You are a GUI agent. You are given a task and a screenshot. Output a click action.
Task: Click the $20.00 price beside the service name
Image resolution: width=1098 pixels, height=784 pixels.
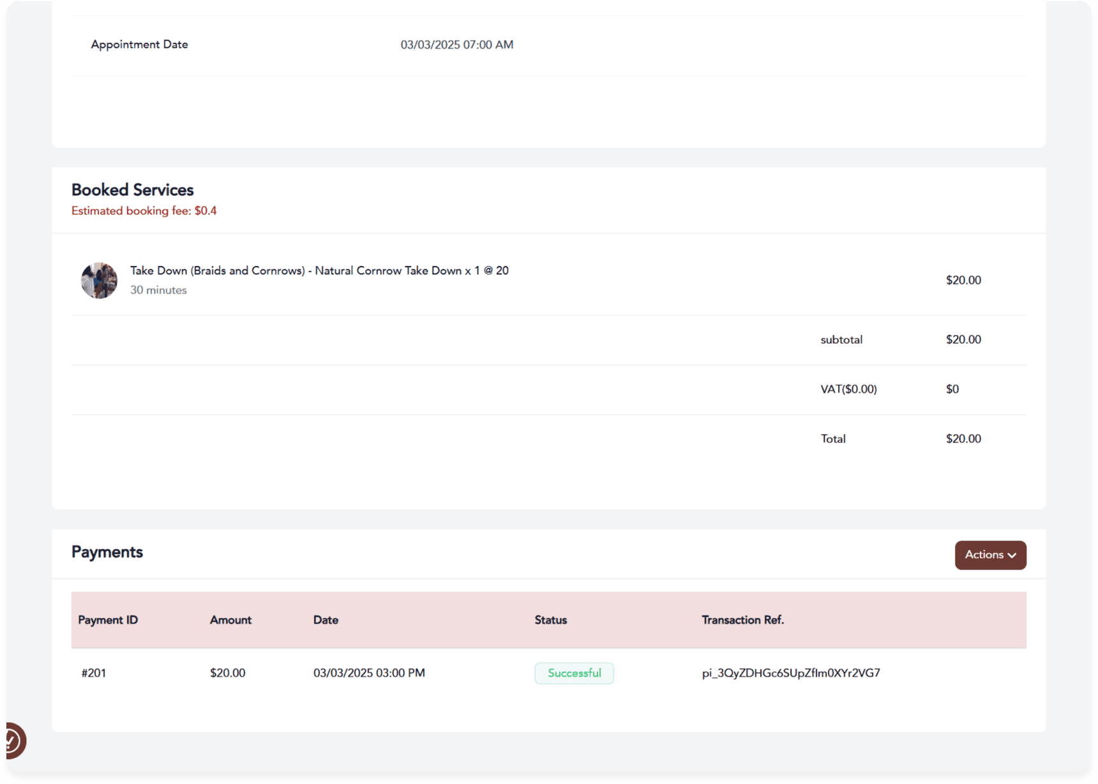pos(963,280)
